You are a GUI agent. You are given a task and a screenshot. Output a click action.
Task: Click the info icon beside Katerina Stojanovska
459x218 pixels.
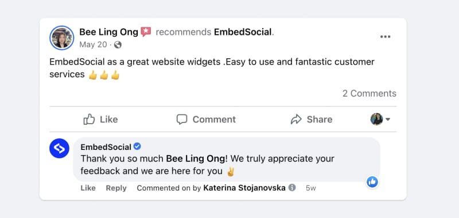292,188
